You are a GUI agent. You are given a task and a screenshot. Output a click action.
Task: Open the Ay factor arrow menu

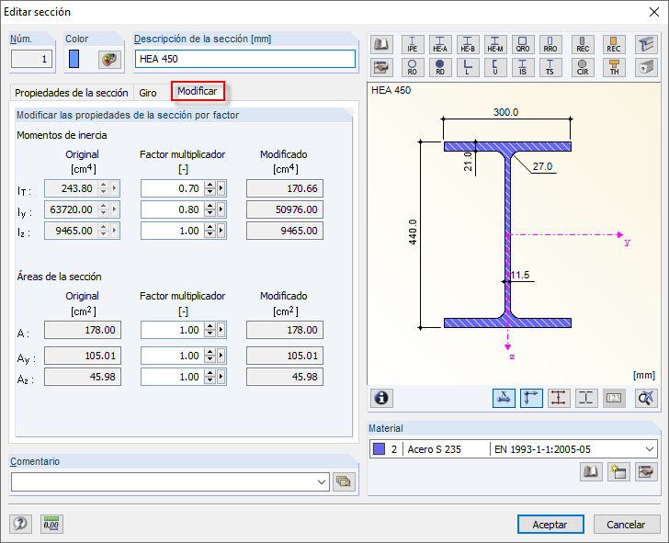tap(221, 356)
